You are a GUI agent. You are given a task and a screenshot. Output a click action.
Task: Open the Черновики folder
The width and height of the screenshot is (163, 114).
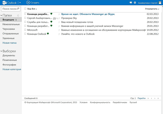9,29
